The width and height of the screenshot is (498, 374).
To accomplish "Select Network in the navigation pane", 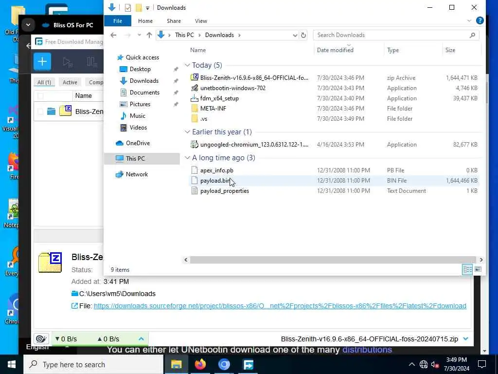I will tap(137, 174).
